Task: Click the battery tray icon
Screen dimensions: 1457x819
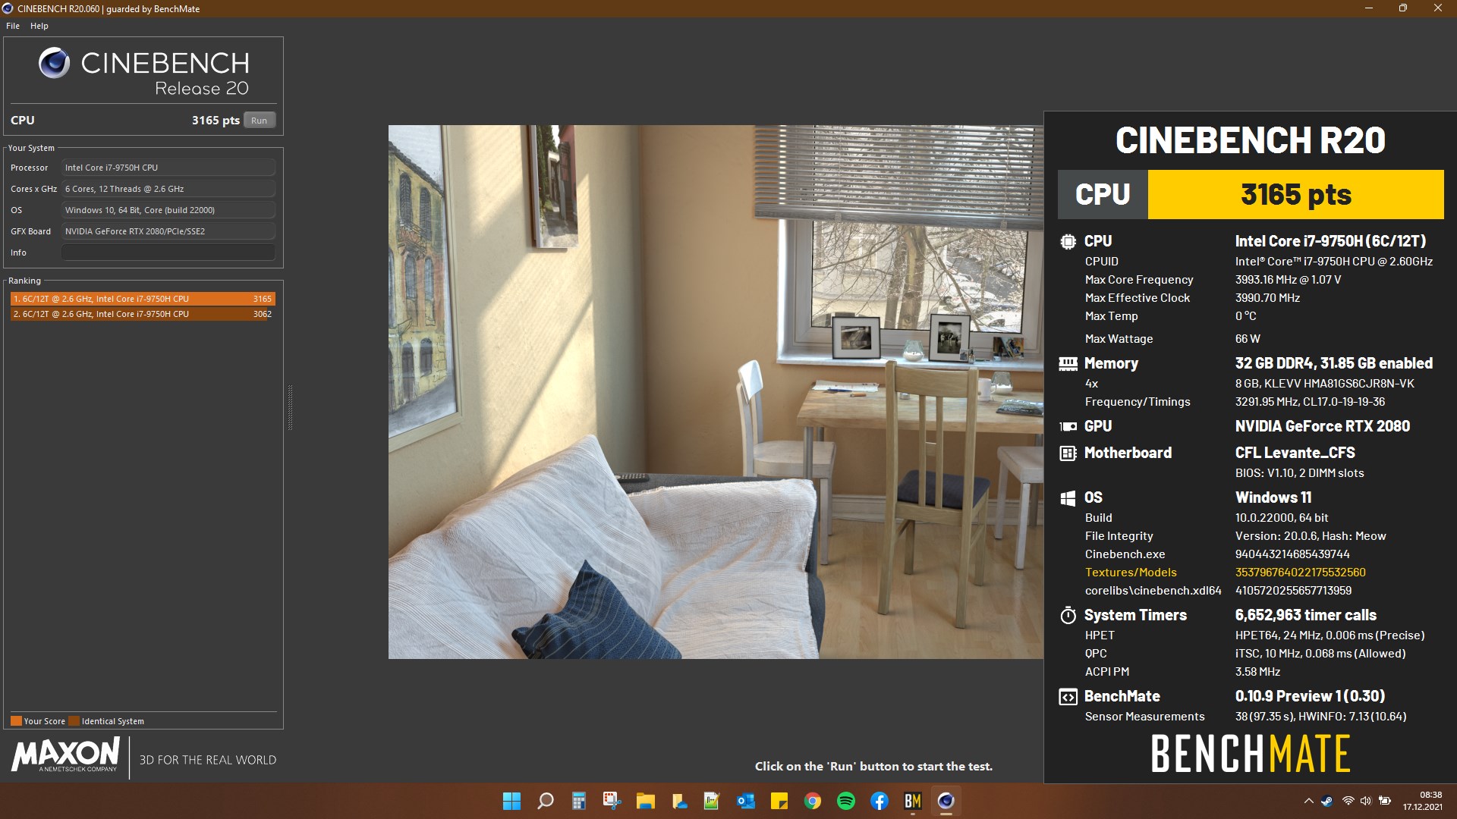Action: click(x=1385, y=801)
